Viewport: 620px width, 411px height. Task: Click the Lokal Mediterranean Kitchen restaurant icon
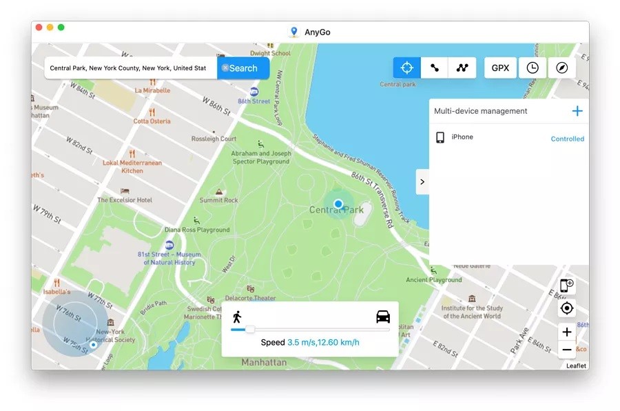tap(132, 154)
